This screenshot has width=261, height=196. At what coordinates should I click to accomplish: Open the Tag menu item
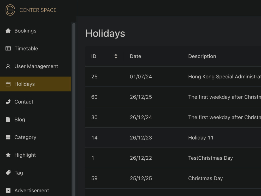tap(35, 173)
